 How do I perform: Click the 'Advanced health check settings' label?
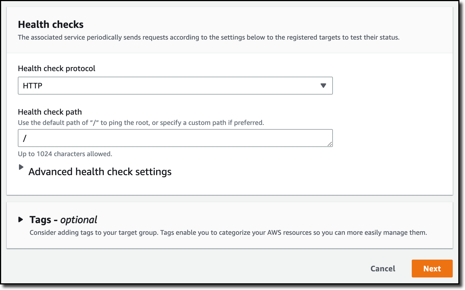[100, 172]
